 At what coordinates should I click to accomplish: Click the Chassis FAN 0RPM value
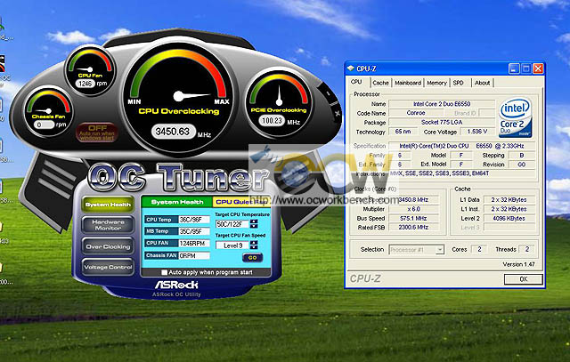tap(194, 255)
